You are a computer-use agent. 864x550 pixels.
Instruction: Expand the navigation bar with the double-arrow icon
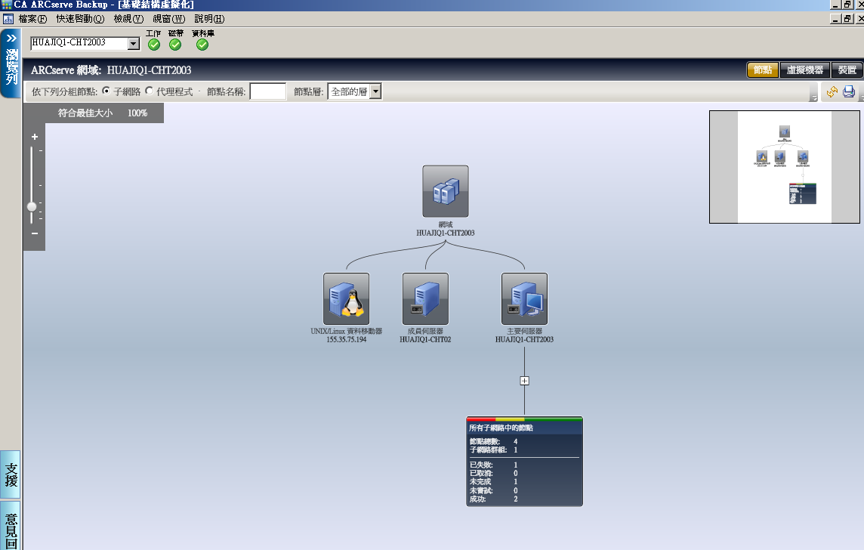point(11,38)
